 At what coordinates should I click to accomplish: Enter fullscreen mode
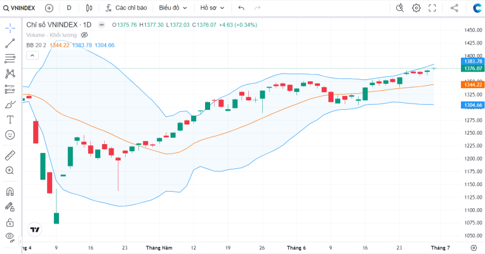tap(432, 8)
